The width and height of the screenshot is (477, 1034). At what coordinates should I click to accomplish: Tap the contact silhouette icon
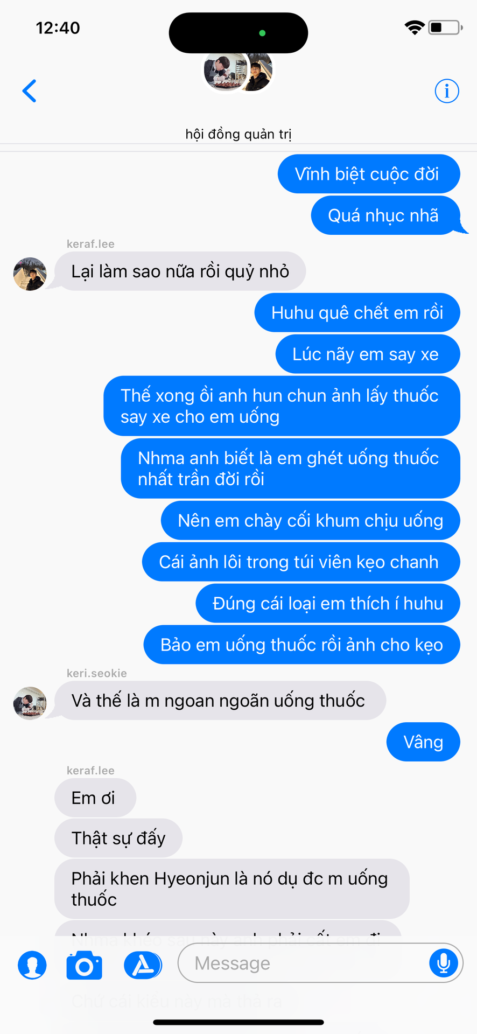32,965
